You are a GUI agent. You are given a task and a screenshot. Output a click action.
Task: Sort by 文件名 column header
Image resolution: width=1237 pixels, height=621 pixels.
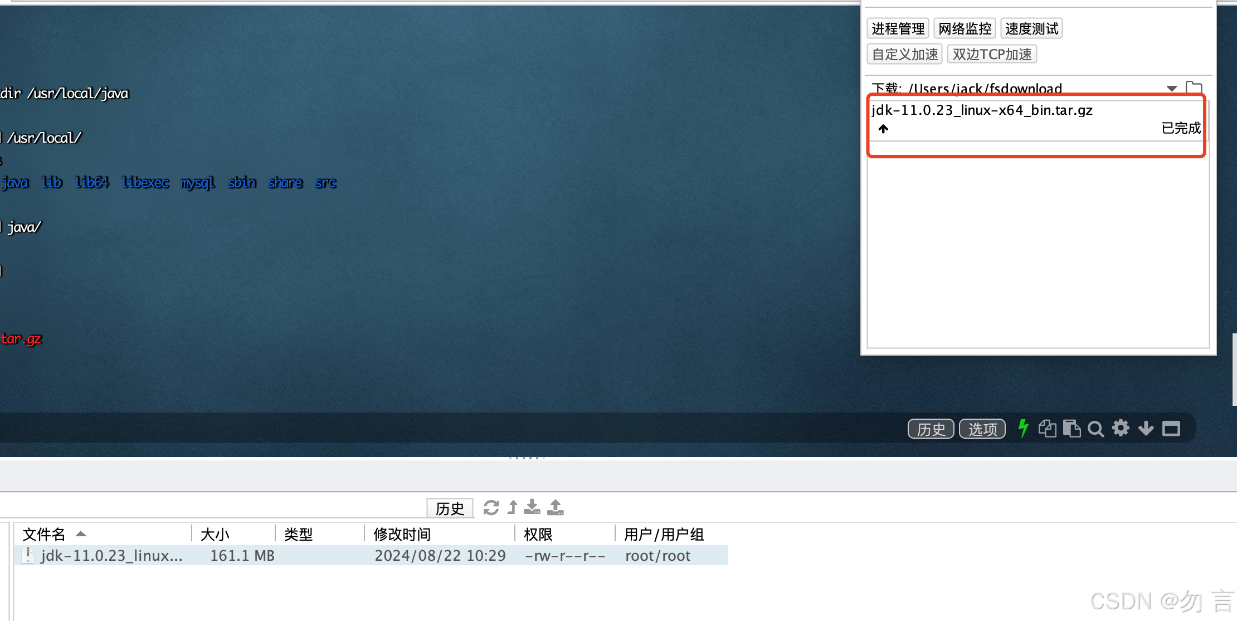pyautogui.click(x=102, y=534)
